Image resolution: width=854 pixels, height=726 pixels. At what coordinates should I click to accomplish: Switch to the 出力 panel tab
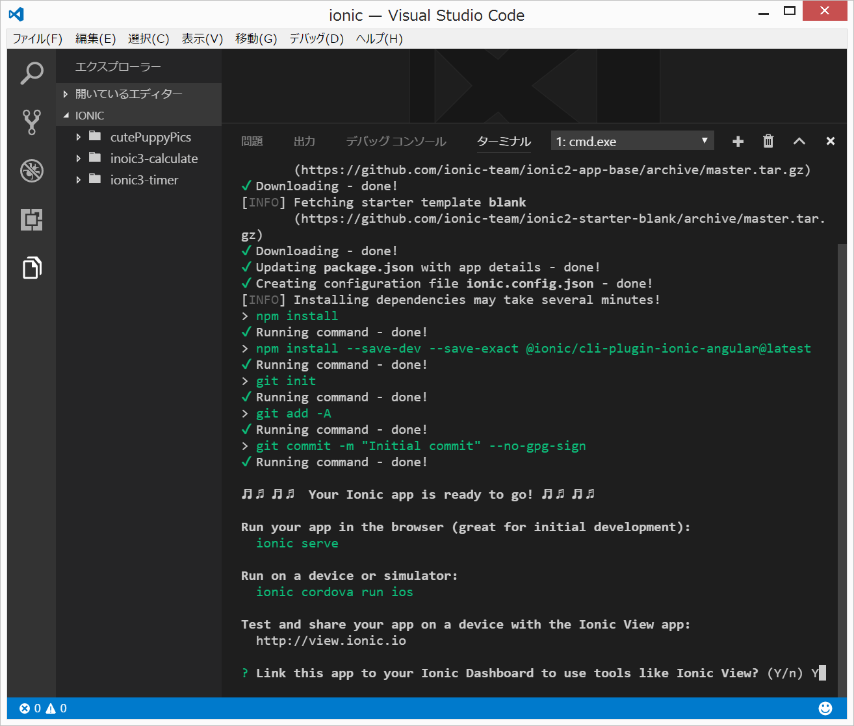click(304, 142)
